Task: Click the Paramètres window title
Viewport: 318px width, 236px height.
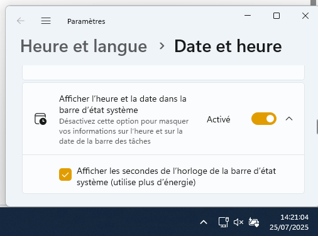Action: point(86,21)
